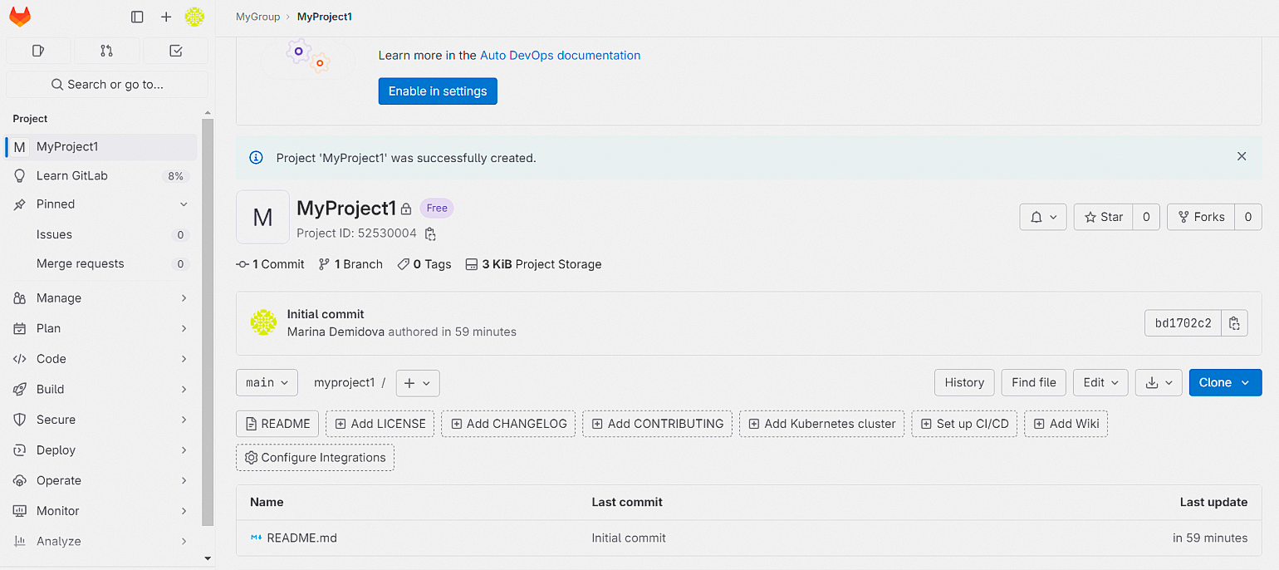The height and width of the screenshot is (570, 1279).
Task: Click the private lock icon beside MyProject1
Action: [x=406, y=209]
